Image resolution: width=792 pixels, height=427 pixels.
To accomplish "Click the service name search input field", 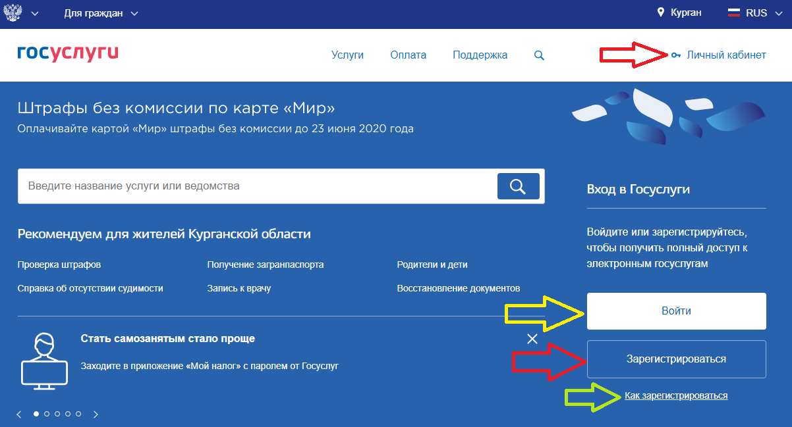I will click(x=257, y=186).
